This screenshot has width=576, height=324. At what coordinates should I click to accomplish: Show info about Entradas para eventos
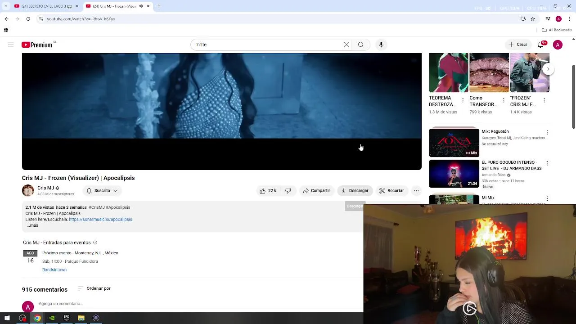coord(95,243)
